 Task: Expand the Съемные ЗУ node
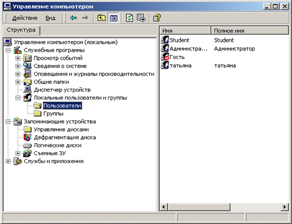click(18, 153)
